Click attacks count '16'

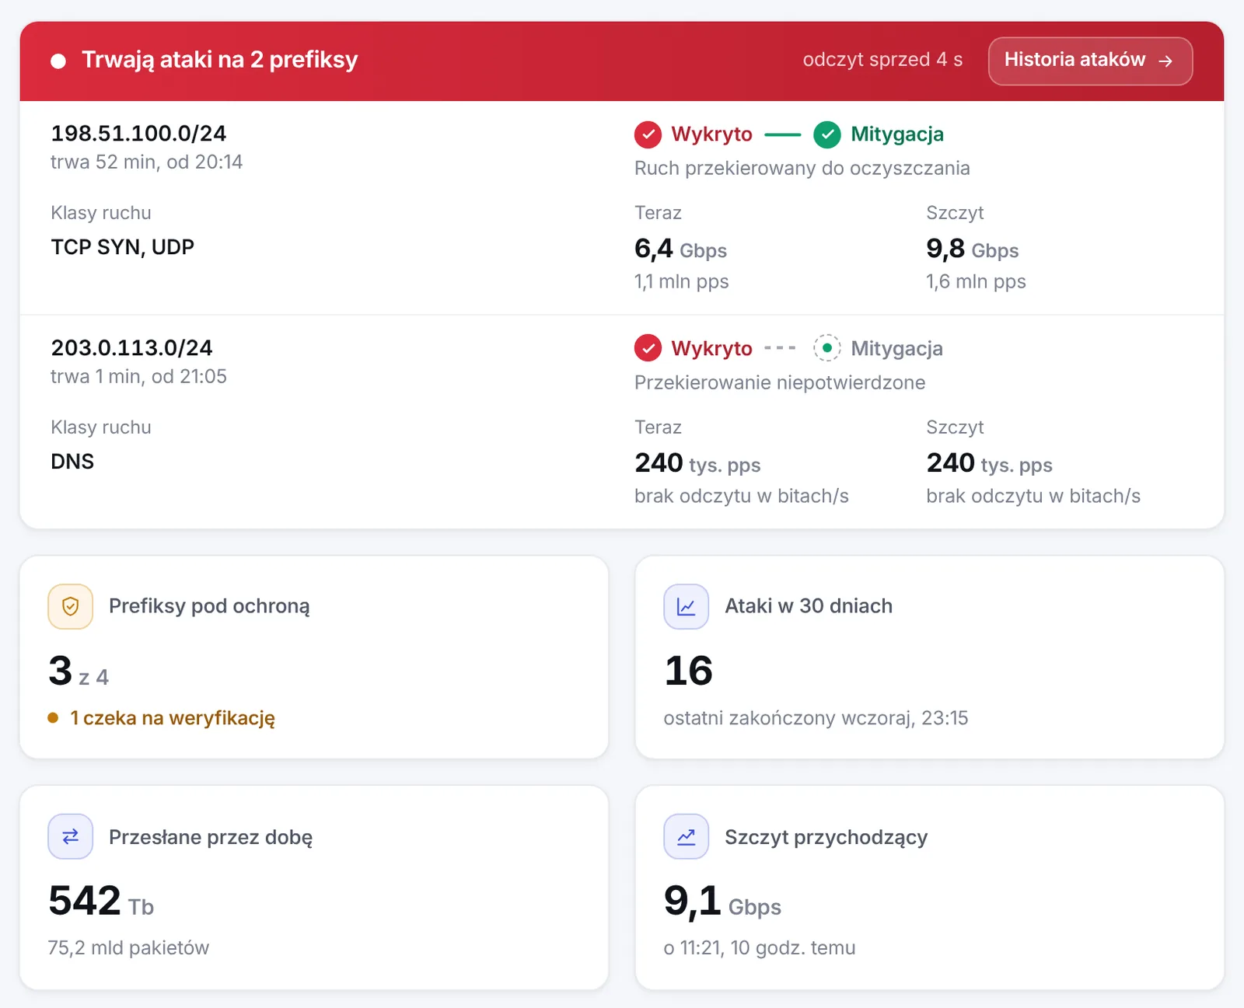(688, 671)
